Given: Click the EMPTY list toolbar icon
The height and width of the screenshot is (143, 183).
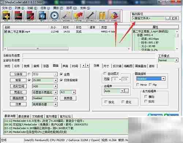Looking at the screenshot, I should [x=30, y=16].
